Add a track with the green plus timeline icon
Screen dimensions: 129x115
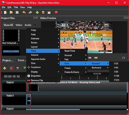tap(5, 68)
